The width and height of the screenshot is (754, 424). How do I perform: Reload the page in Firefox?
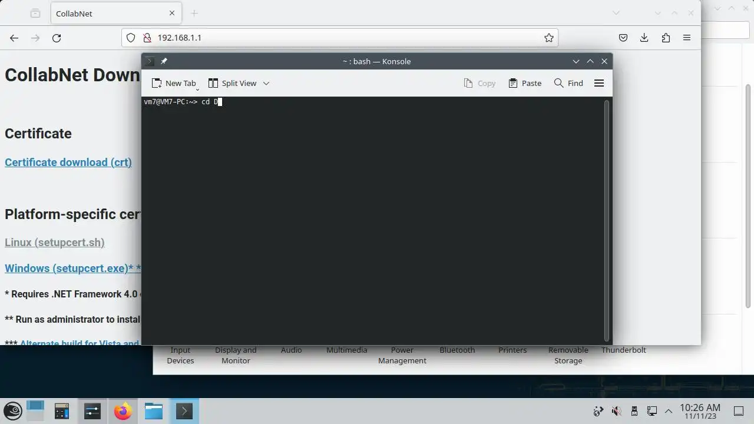tap(57, 38)
